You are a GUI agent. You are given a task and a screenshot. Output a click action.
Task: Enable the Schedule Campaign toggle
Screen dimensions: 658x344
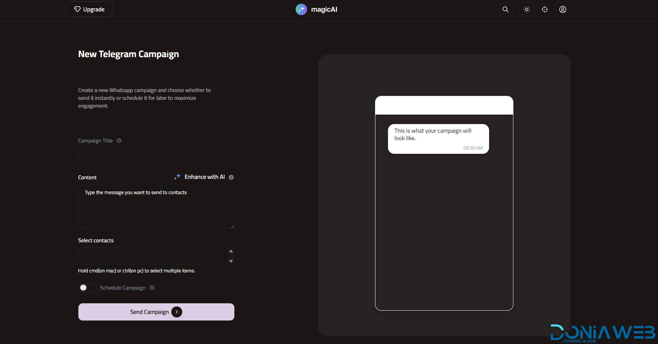(x=87, y=288)
